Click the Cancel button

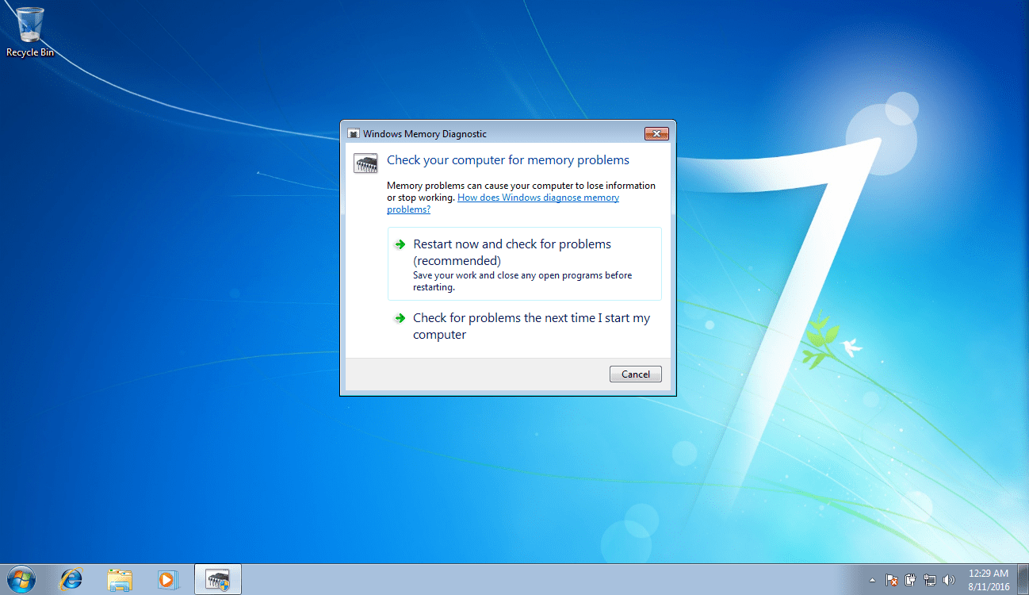(635, 374)
